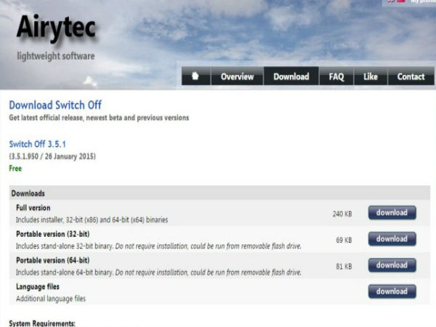436x327 pixels.
Task: Download the Portable version (64-bit)
Action: (392, 265)
